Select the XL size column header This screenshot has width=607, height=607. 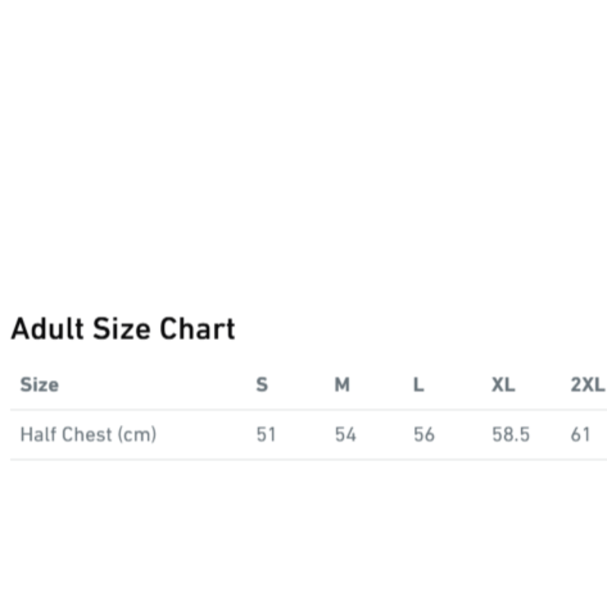click(x=503, y=385)
